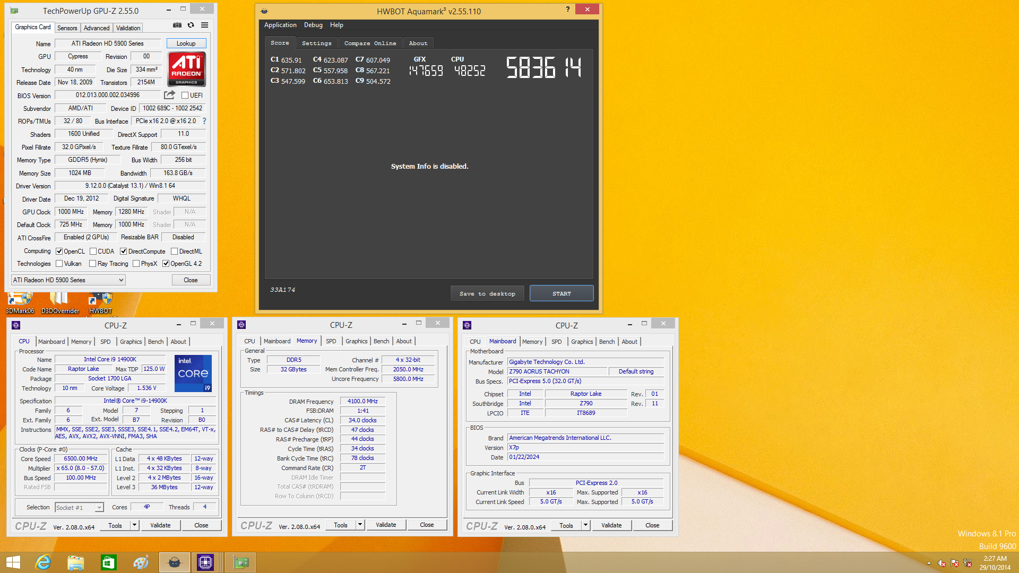This screenshot has width=1019, height=573.
Task: Open the Bench tab in CPU-Z Mainboard window
Action: point(607,342)
